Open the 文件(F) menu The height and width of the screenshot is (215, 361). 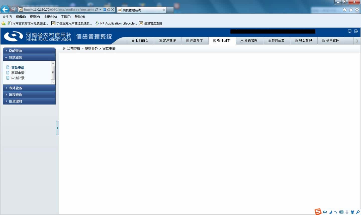(x=7, y=17)
